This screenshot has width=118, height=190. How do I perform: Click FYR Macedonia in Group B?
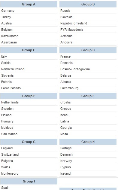point(72,30)
